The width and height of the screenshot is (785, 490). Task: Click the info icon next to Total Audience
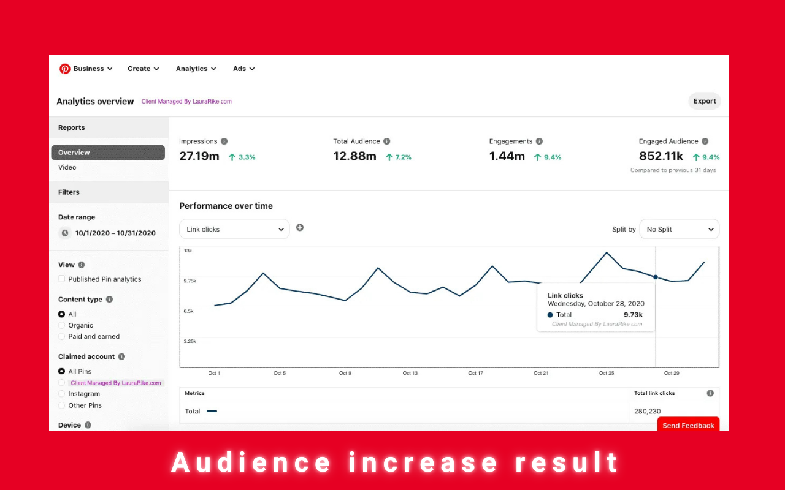click(x=386, y=141)
